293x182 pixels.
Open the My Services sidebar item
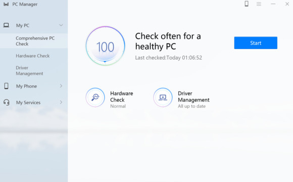pos(34,102)
